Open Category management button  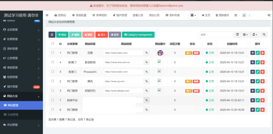click(138, 35)
